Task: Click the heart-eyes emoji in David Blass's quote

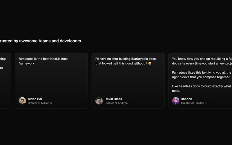Action: [x=150, y=63]
